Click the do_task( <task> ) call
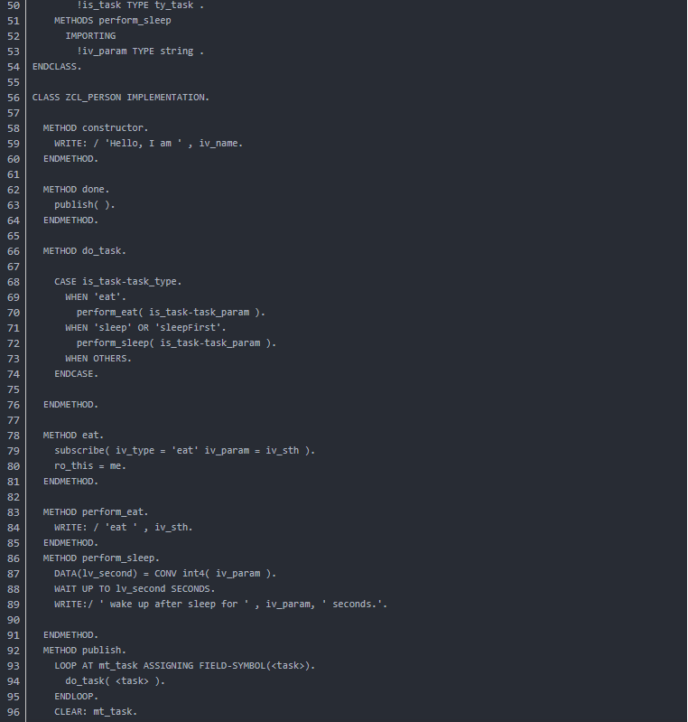 tap(115, 681)
